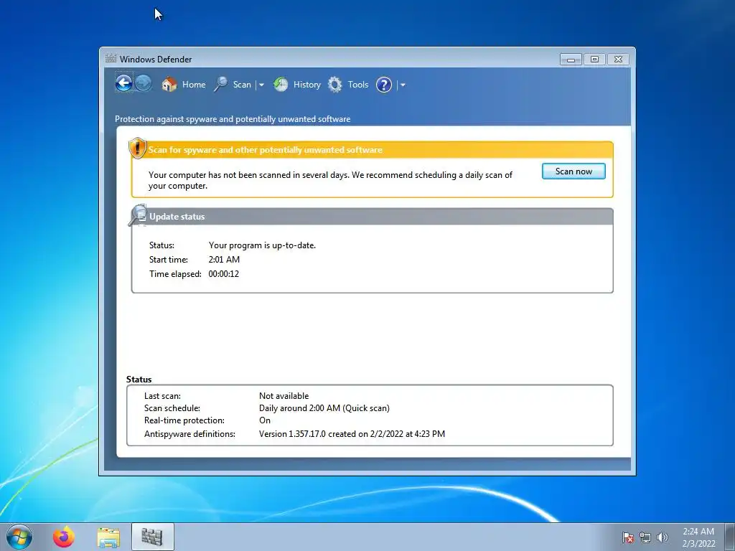The height and width of the screenshot is (551, 735).
Task: Open Help via question mark icon
Action: pos(384,85)
